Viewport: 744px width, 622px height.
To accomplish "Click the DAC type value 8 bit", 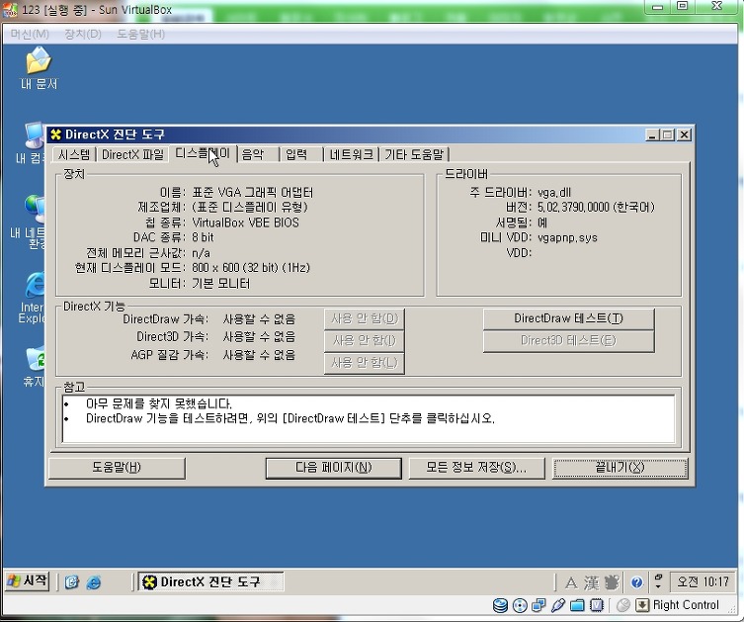I will 203,237.
